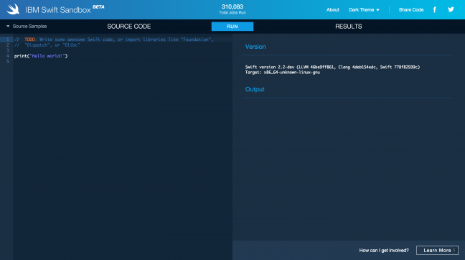The width and height of the screenshot is (465, 260).
Task: Click line number 3 in gutter
Action: (8, 50)
